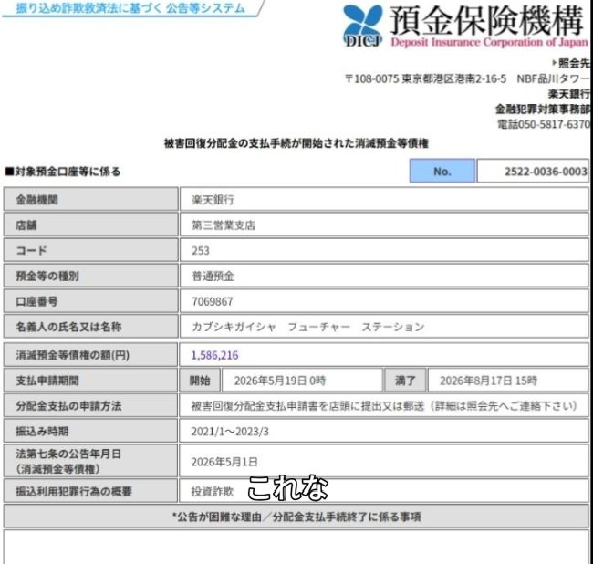Click the empty remarks box at bottom
Image resolution: width=593 pixels, height=564 pixels.
[296, 547]
